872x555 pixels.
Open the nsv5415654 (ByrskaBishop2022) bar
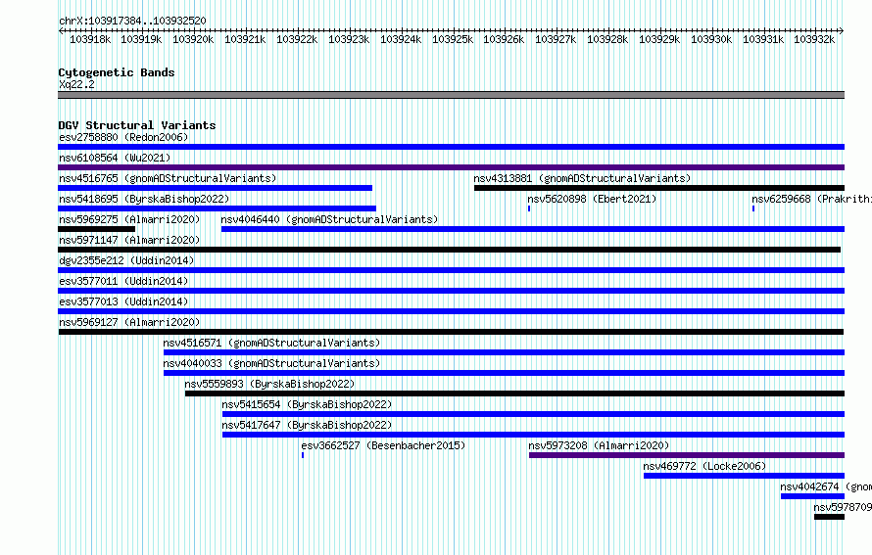[x=533, y=414]
